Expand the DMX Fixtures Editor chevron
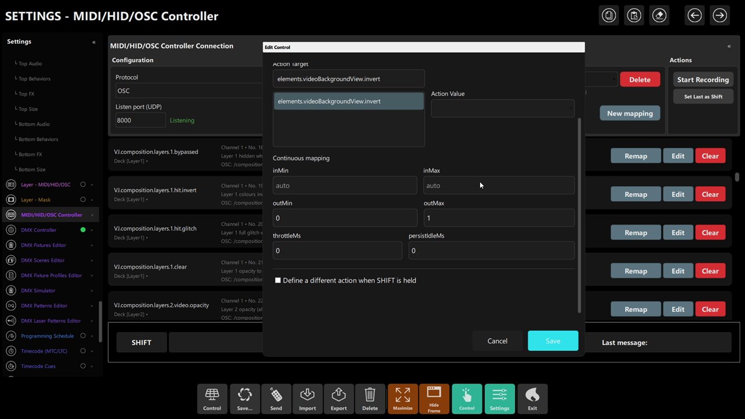The height and width of the screenshot is (419, 745). [x=92, y=245]
